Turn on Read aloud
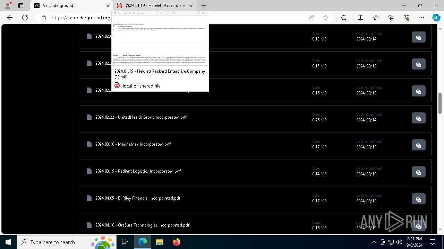 pos(311,18)
